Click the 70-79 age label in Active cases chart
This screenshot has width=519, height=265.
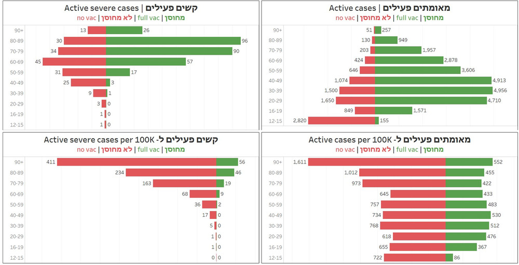coord(277,50)
